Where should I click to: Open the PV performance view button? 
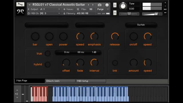pyautogui.click(x=165, y=13)
